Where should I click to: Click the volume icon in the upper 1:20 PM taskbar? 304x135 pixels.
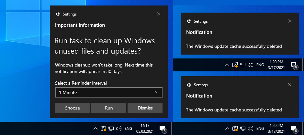pyautogui.click(x=251, y=65)
